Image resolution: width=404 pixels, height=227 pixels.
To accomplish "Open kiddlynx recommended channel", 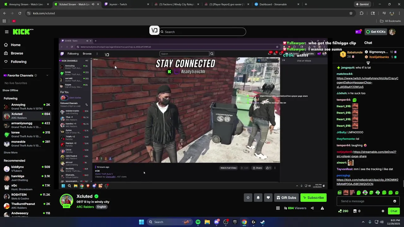I will (27, 169).
